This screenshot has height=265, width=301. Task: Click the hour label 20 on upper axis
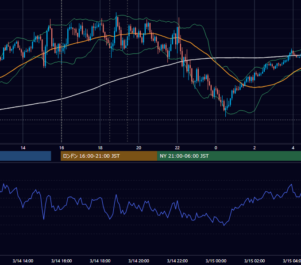[139, 148]
